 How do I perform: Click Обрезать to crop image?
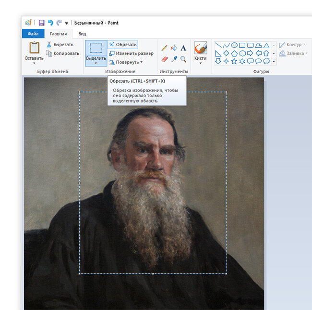[x=123, y=44]
